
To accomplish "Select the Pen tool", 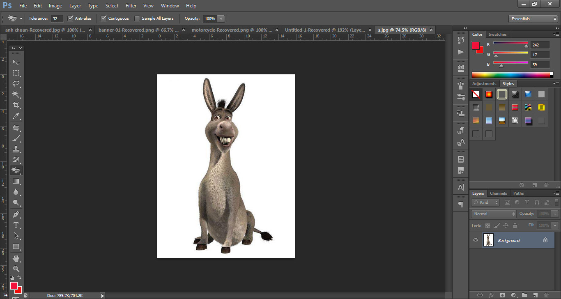I will click(x=16, y=214).
